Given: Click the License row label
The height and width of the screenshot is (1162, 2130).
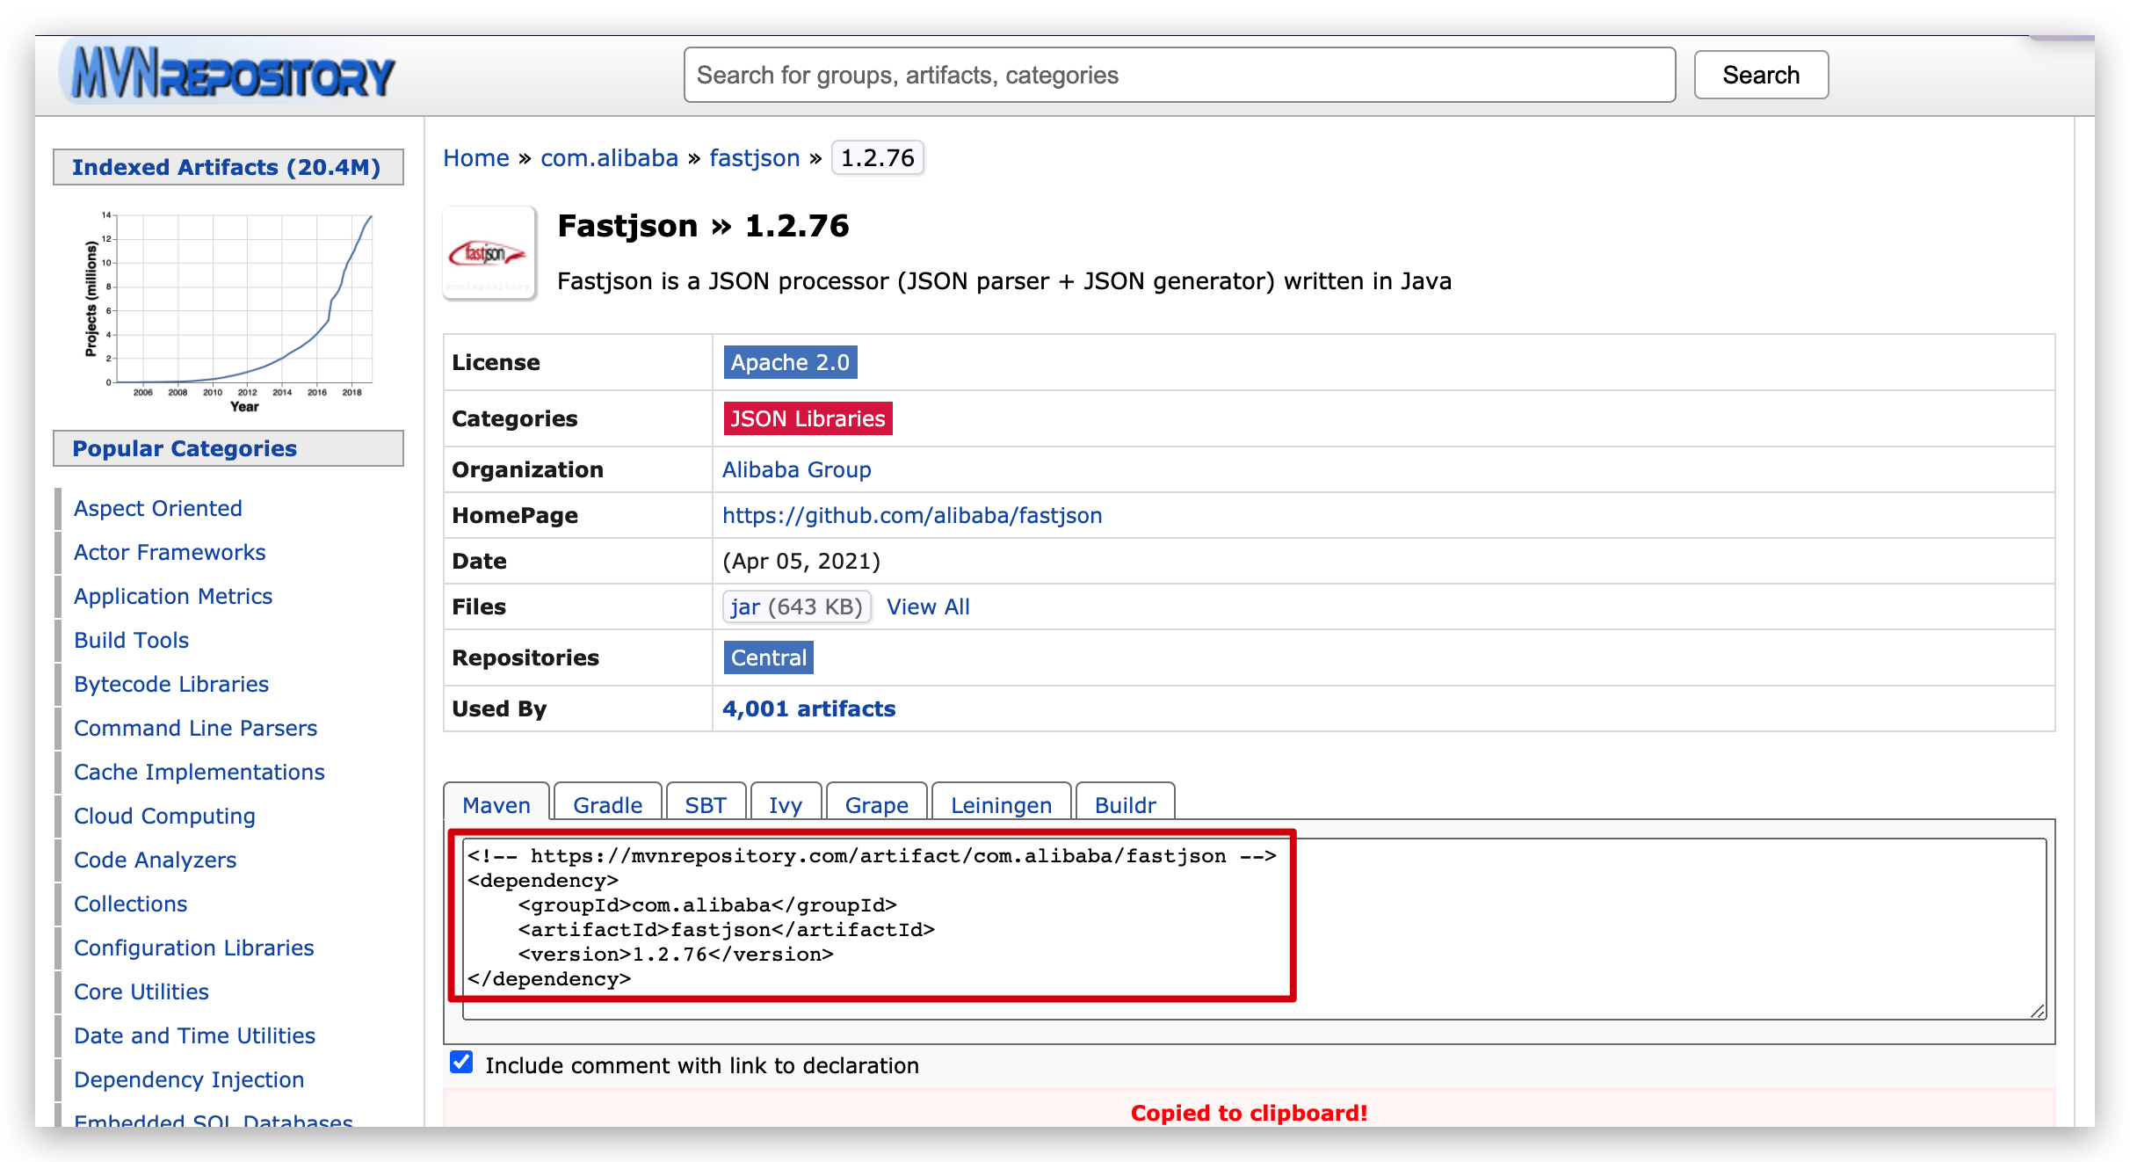Looking at the screenshot, I should (496, 362).
